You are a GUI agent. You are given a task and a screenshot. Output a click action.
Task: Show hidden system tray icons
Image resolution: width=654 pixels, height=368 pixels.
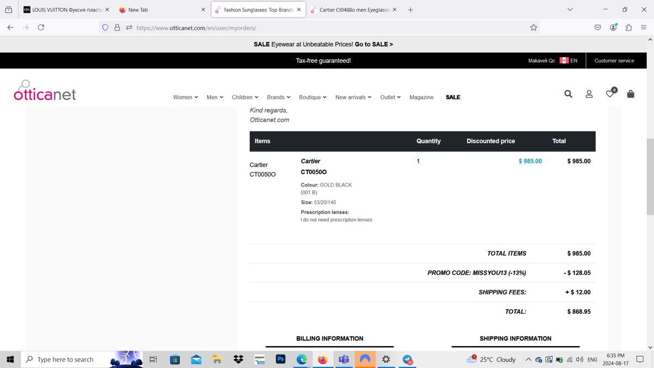[x=528, y=359]
